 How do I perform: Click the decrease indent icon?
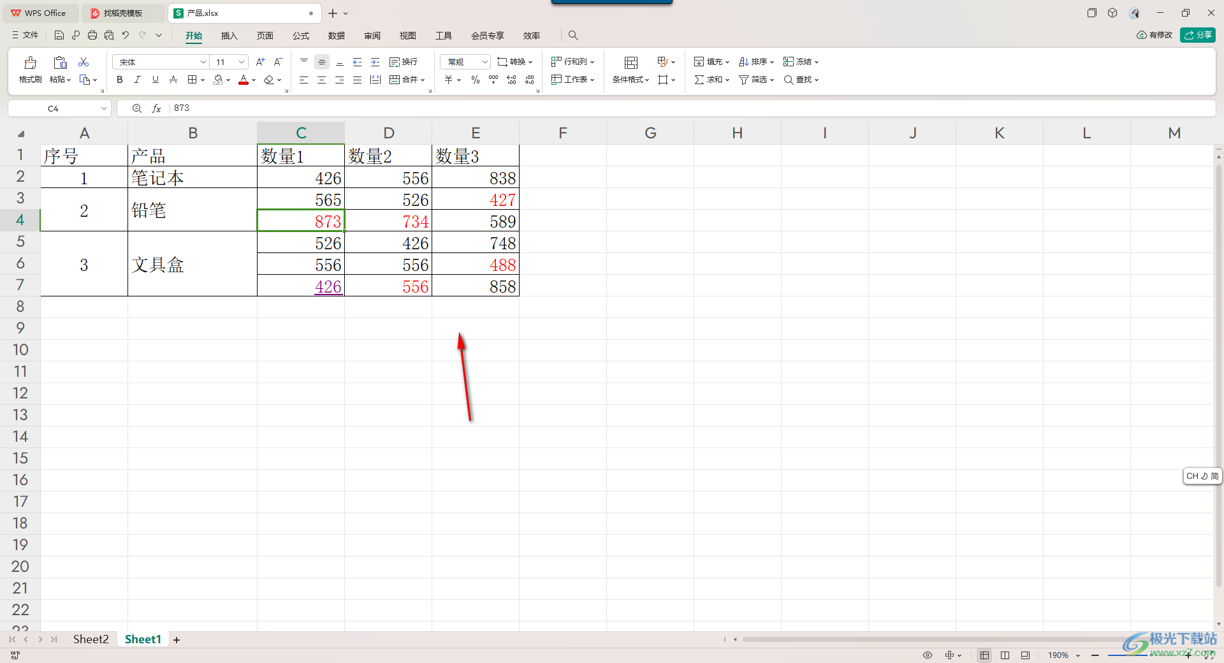click(x=358, y=62)
